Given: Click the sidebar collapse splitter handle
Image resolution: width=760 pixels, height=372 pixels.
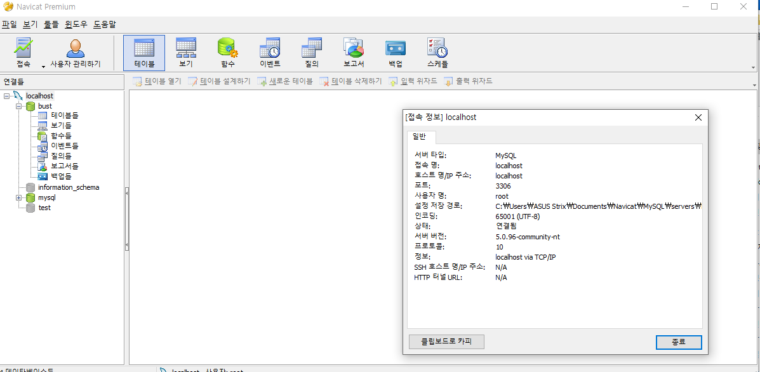Looking at the screenshot, I should (x=126, y=220).
